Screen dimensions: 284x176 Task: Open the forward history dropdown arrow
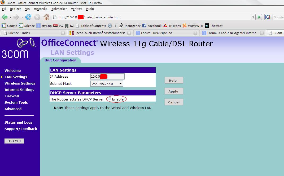click(x=22, y=17)
